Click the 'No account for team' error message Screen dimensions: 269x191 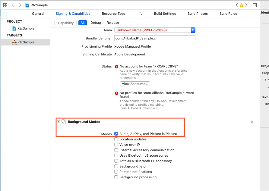pyautogui.click(x=149, y=66)
